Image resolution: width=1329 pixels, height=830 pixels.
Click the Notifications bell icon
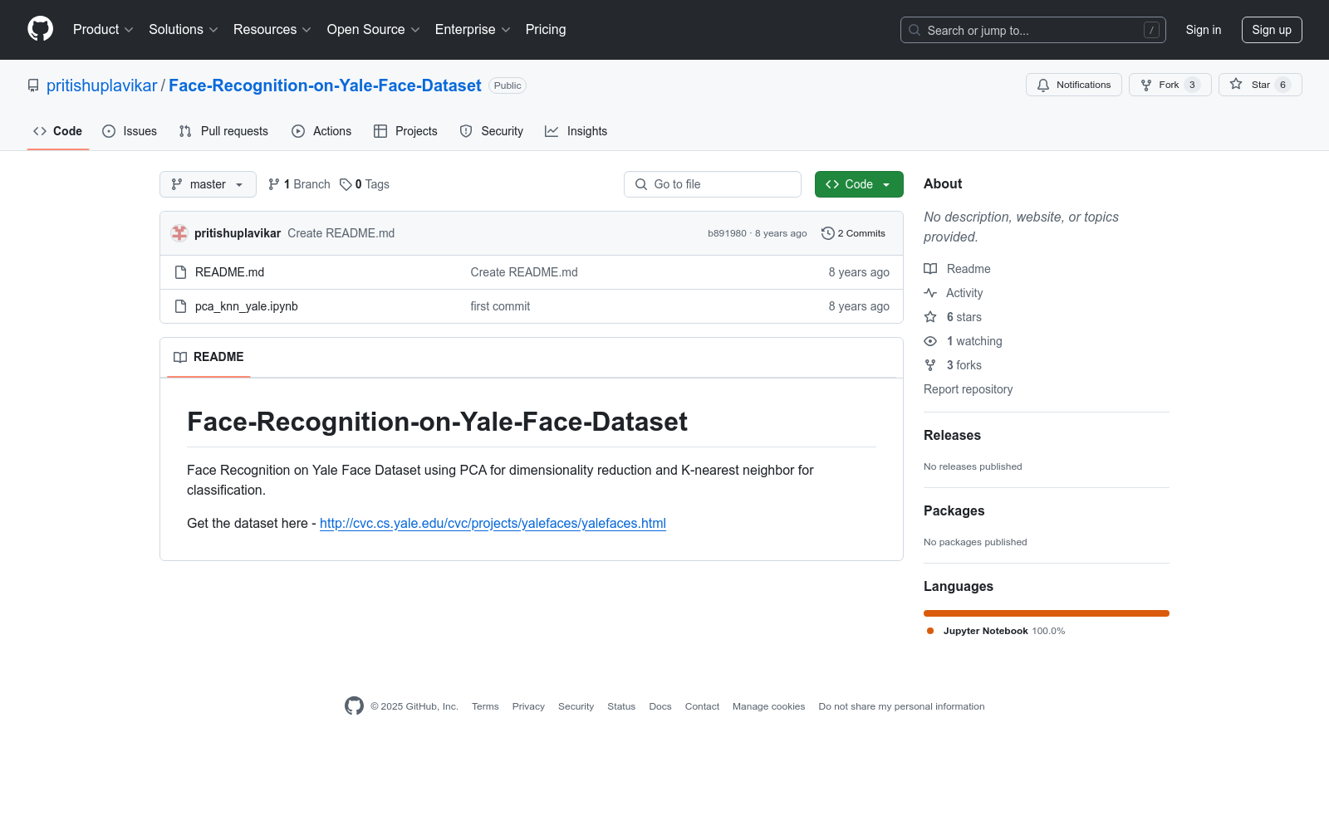[x=1043, y=85]
